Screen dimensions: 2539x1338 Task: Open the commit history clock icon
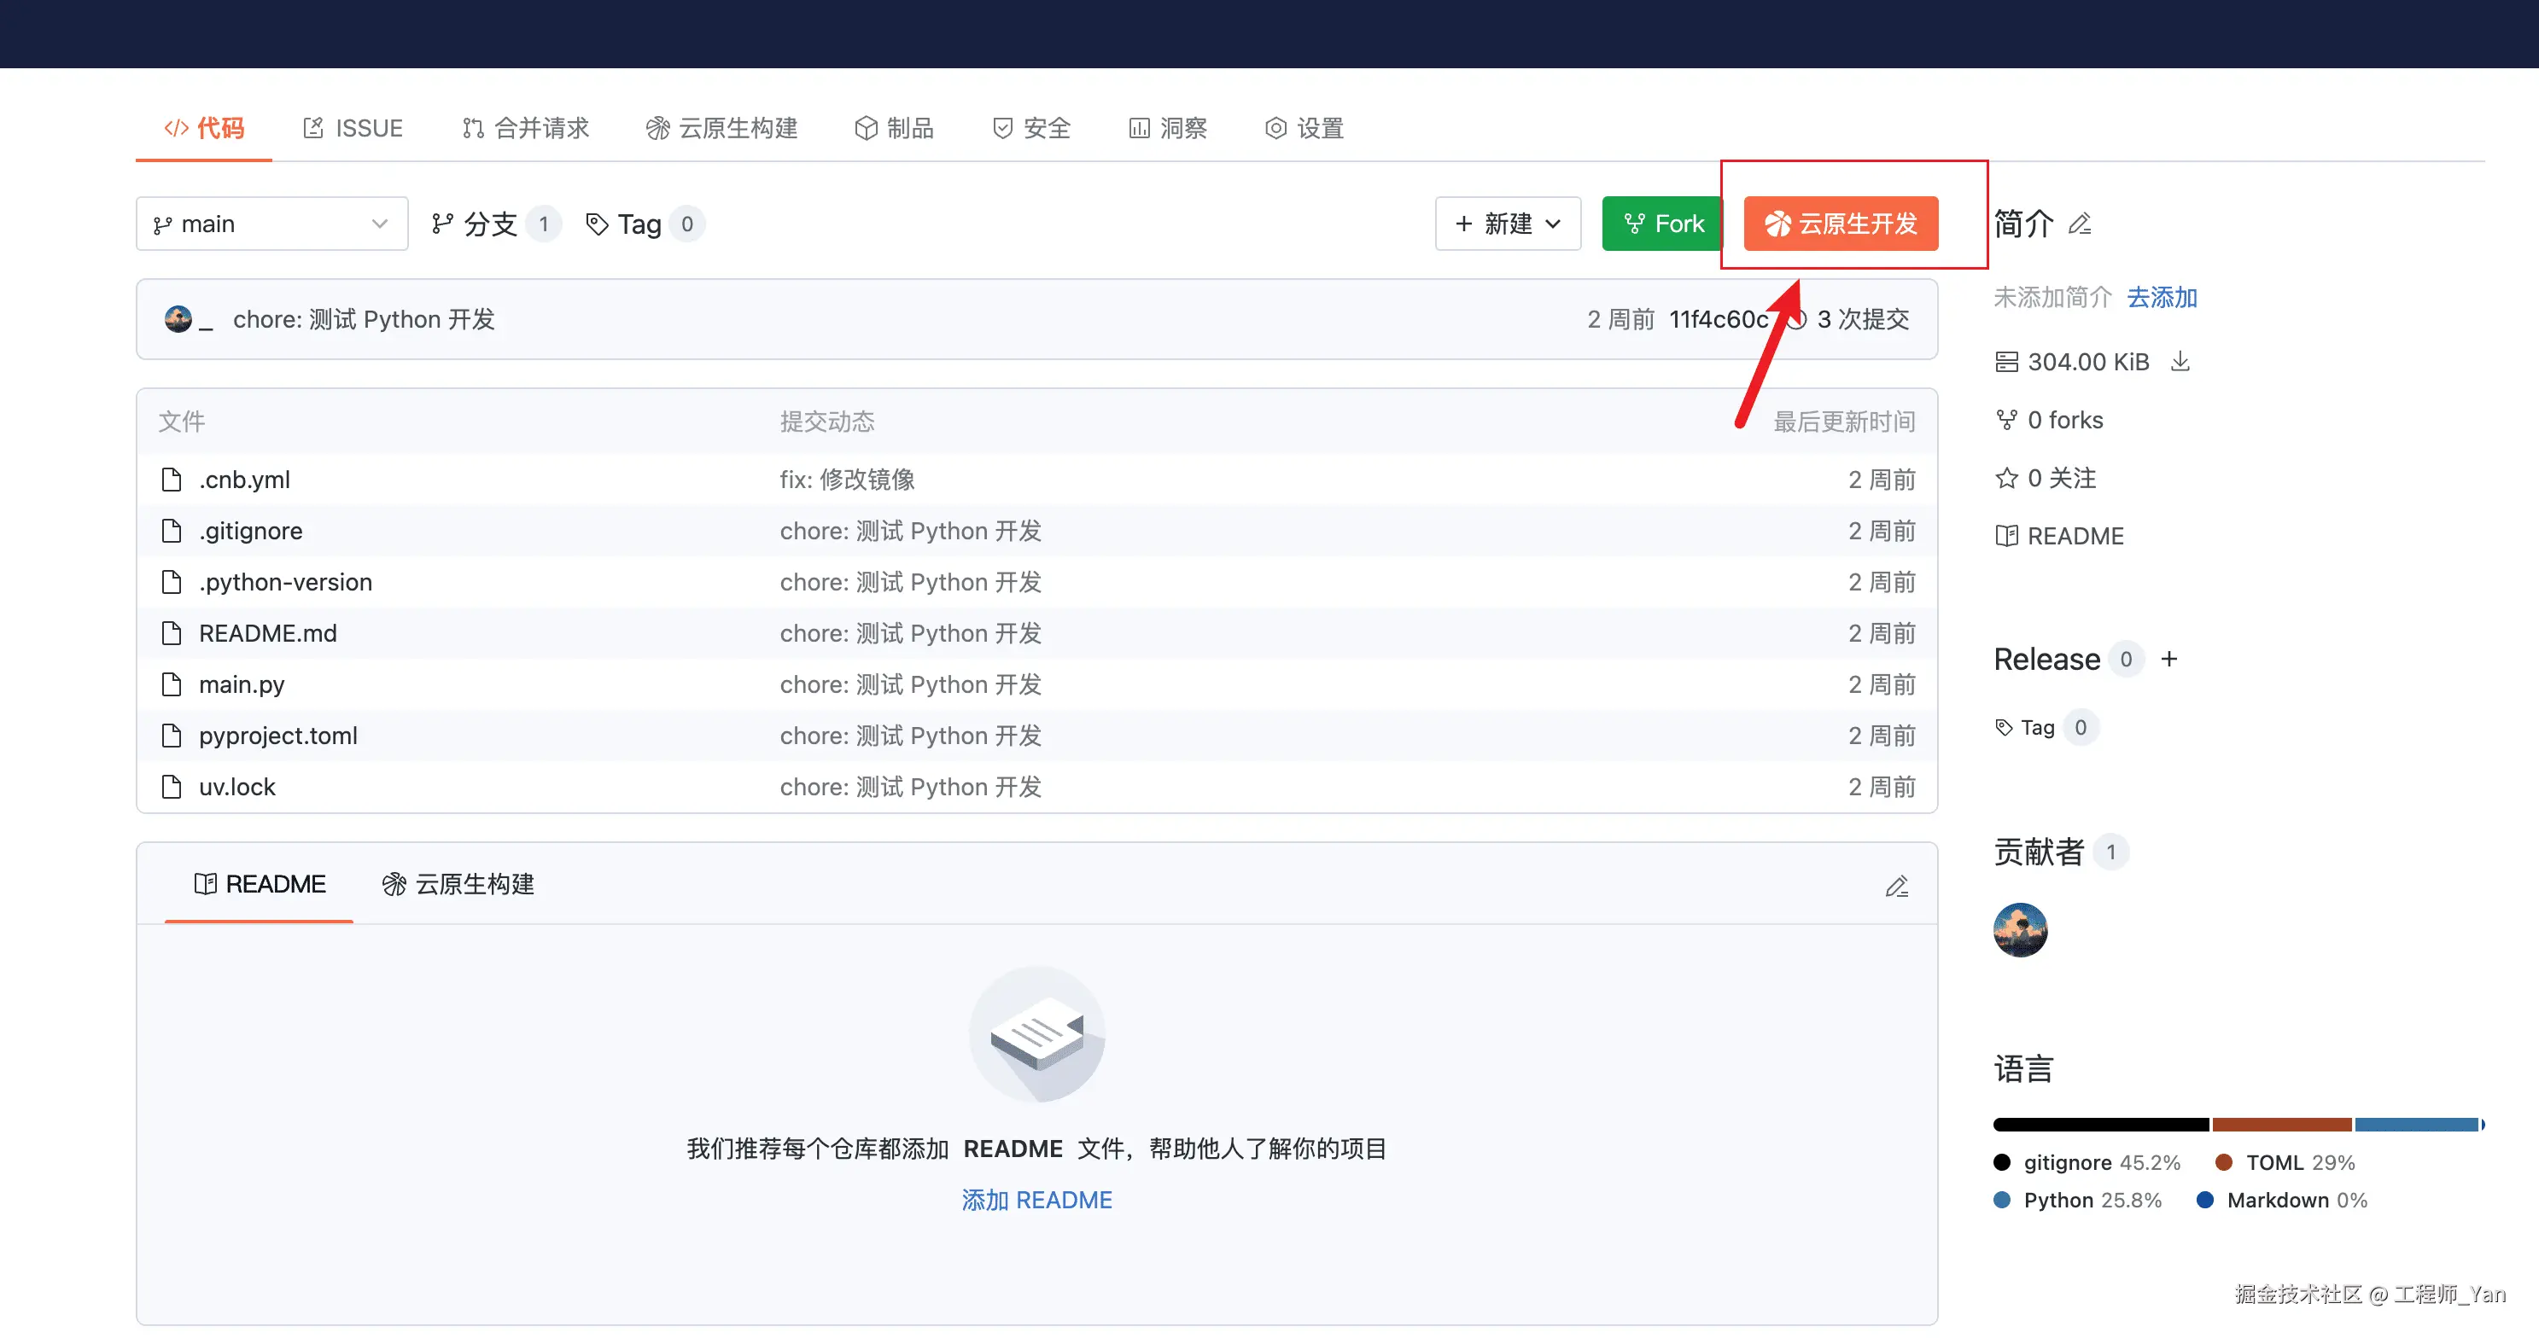1798,319
